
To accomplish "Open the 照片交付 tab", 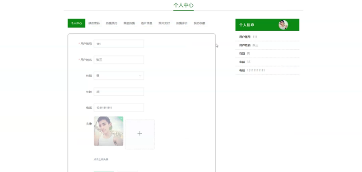I will (164, 23).
